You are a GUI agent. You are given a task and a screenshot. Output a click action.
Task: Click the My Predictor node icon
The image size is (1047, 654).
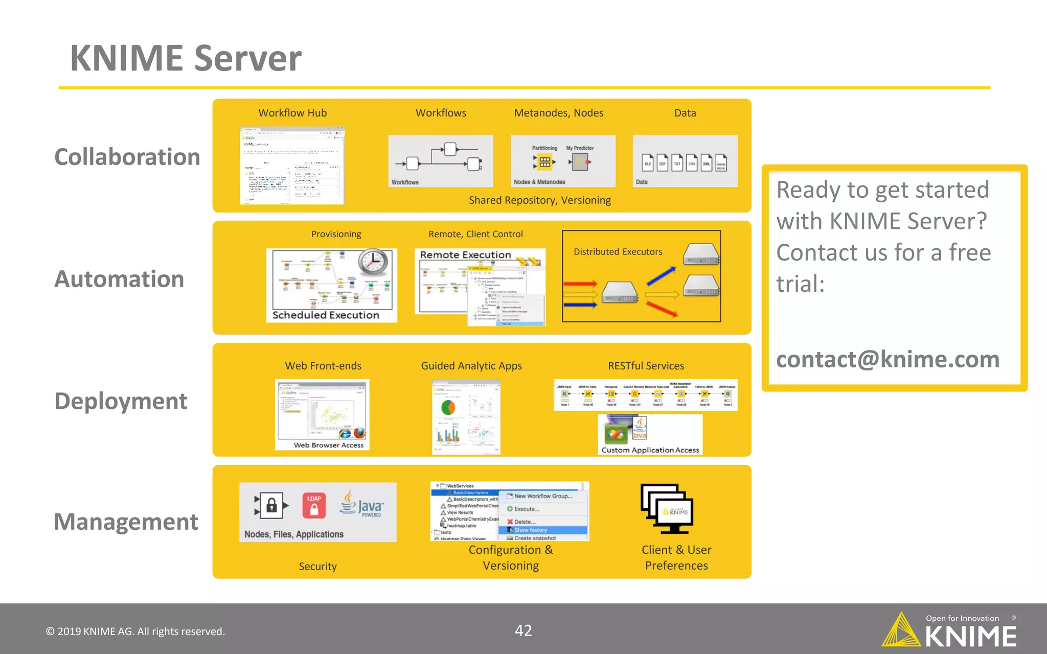pyautogui.click(x=580, y=162)
